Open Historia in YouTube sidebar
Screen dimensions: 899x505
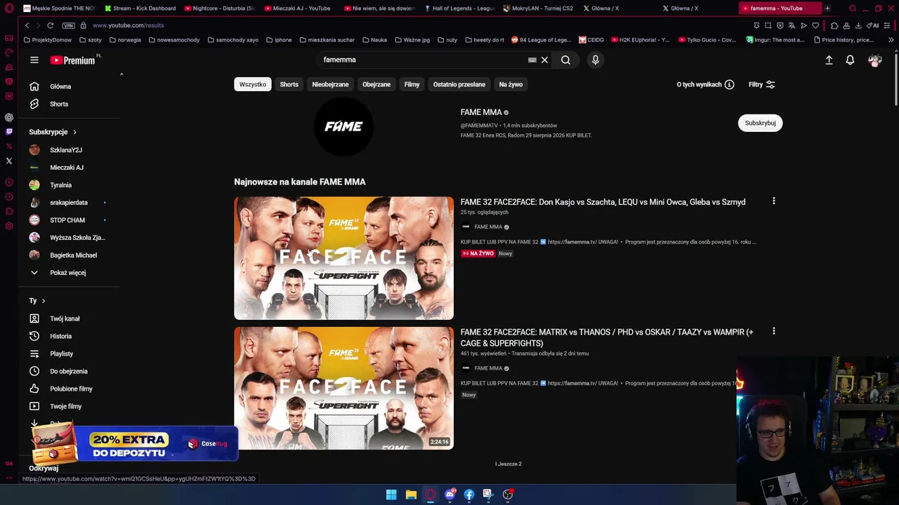(x=59, y=336)
